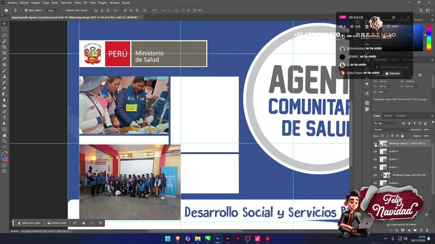Viewport: 435px width, 244px height.
Task: Select the Path Selection arrow tool
Action: click(4, 123)
